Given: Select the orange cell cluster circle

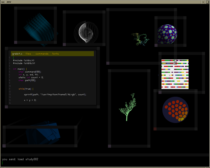Looking at the screenshot, I should [175, 111].
